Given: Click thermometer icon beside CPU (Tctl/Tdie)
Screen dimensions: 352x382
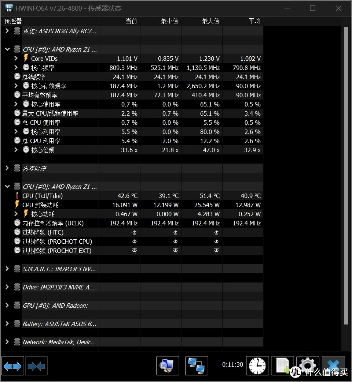Looking at the screenshot, I should coord(17,196).
